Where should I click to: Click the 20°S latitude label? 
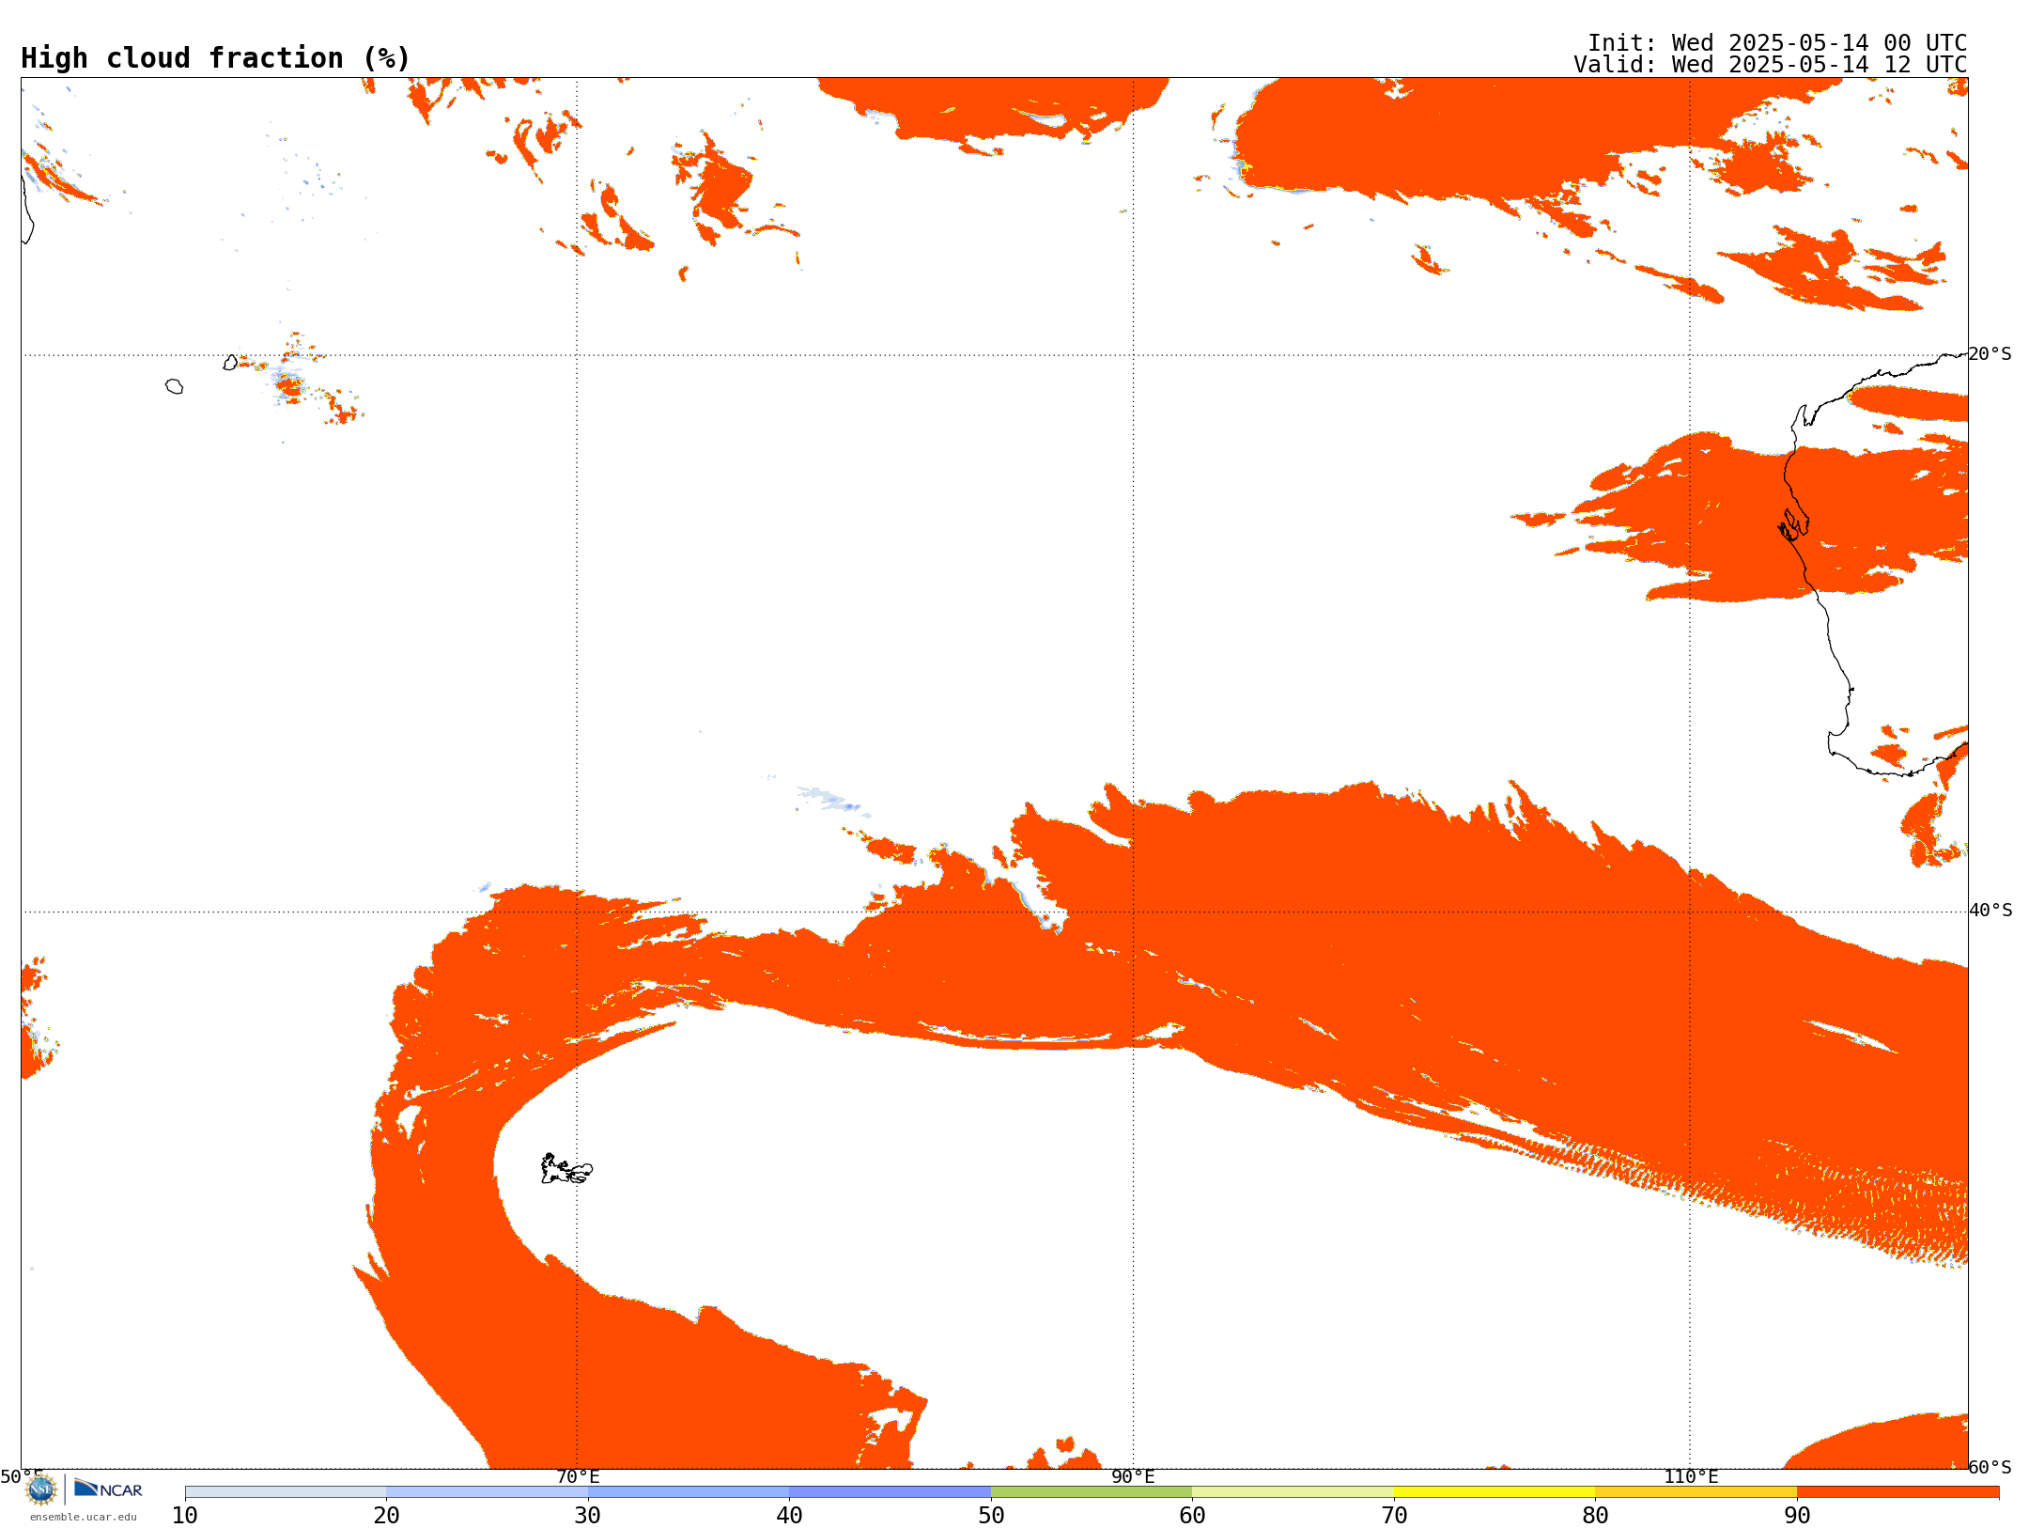point(1990,354)
